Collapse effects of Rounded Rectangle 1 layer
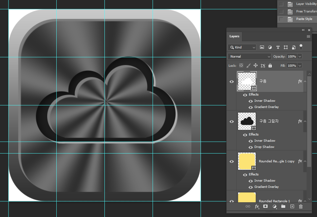The width and height of the screenshot is (317, 217). pos(305,201)
